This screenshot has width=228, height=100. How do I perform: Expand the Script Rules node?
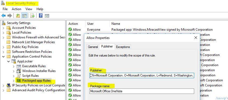(14, 76)
